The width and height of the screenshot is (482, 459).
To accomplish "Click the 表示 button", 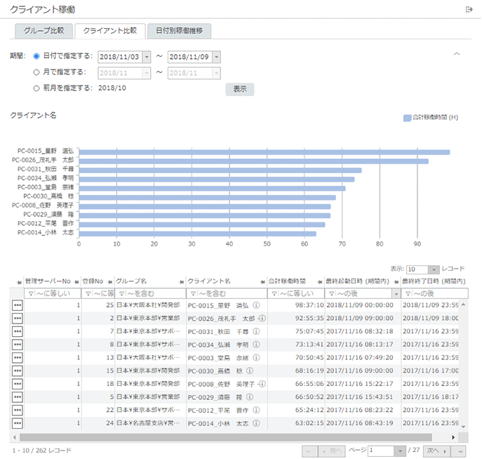I will (x=239, y=89).
